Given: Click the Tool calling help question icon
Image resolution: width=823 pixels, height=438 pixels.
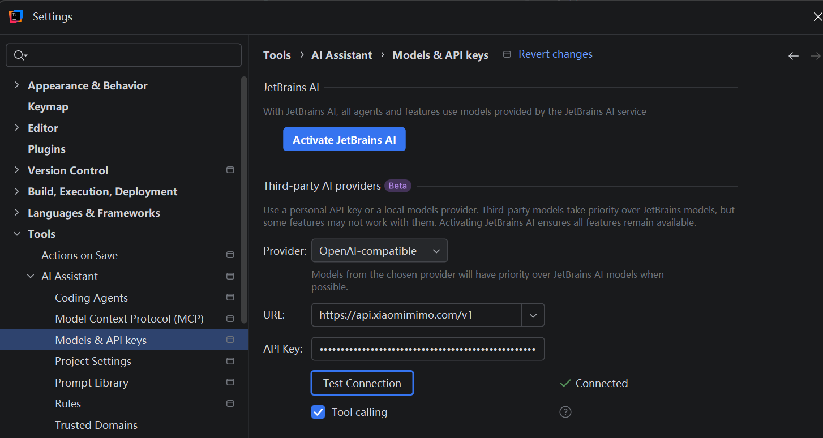Looking at the screenshot, I should (565, 412).
